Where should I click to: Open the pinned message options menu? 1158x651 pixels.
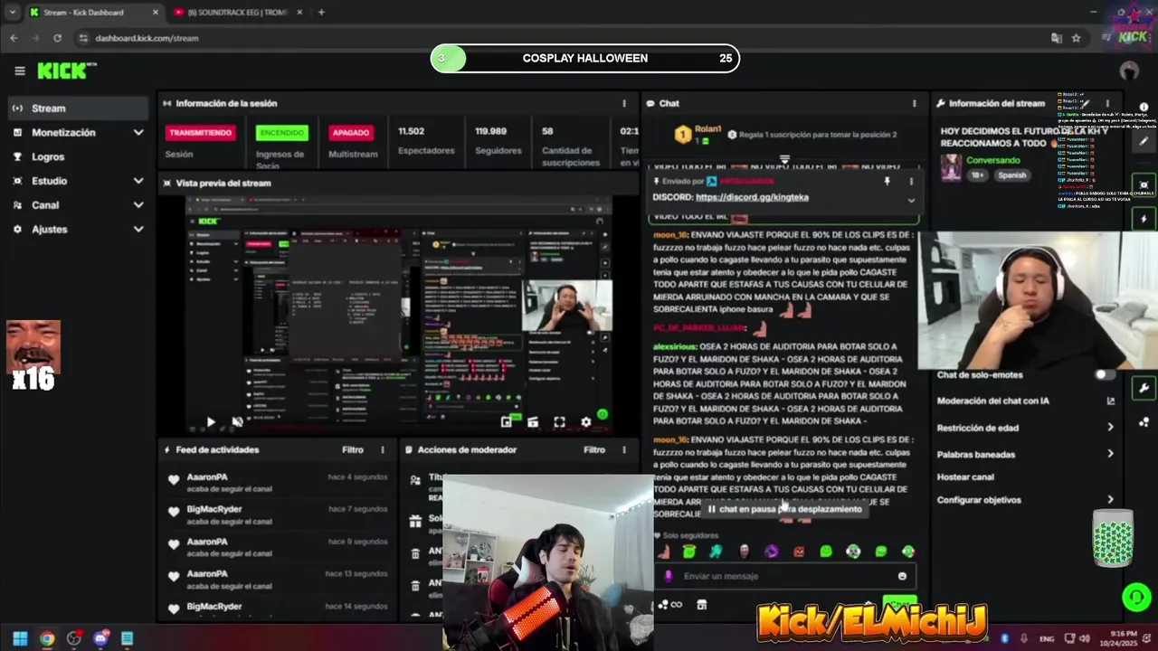coord(911,182)
